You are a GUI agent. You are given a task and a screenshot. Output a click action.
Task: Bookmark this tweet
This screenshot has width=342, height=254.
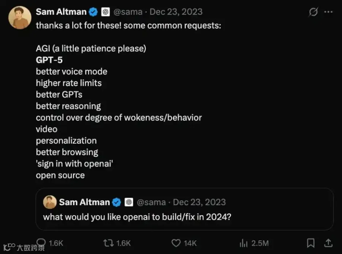click(310, 243)
